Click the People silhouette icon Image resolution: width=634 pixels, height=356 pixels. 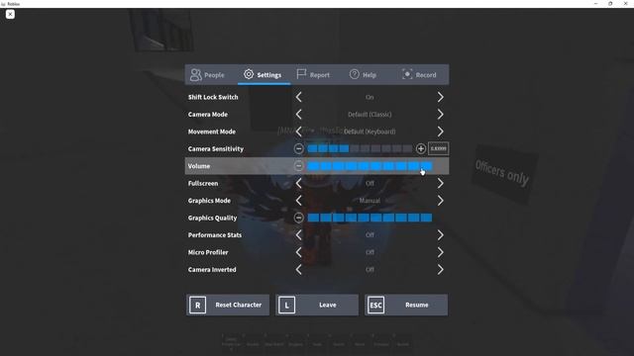tap(196, 75)
